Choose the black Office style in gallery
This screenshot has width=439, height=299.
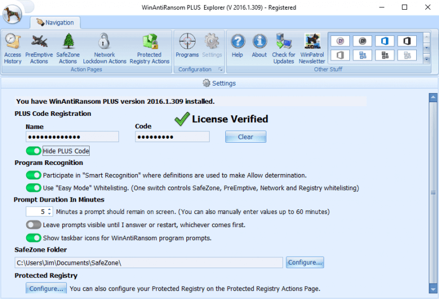point(407,41)
